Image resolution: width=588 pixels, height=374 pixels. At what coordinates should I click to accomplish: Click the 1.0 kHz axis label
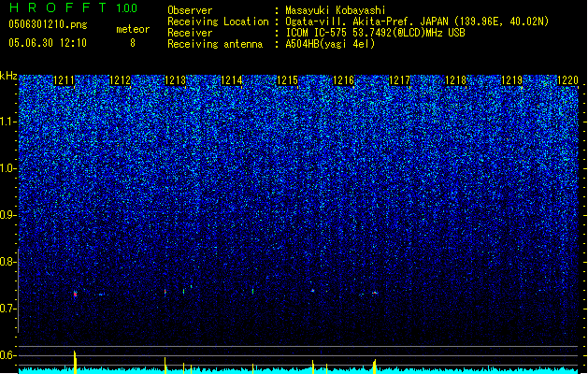coord(7,168)
